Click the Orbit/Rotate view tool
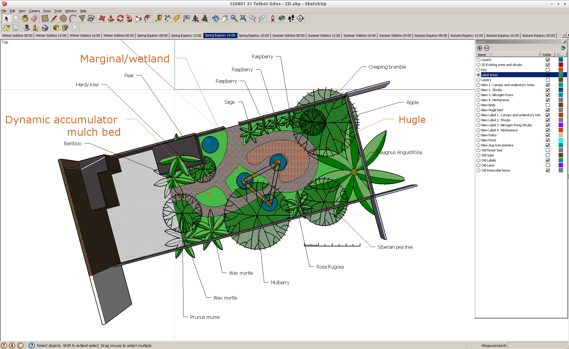Image resolution: width=569 pixels, height=349 pixels. pos(216,18)
